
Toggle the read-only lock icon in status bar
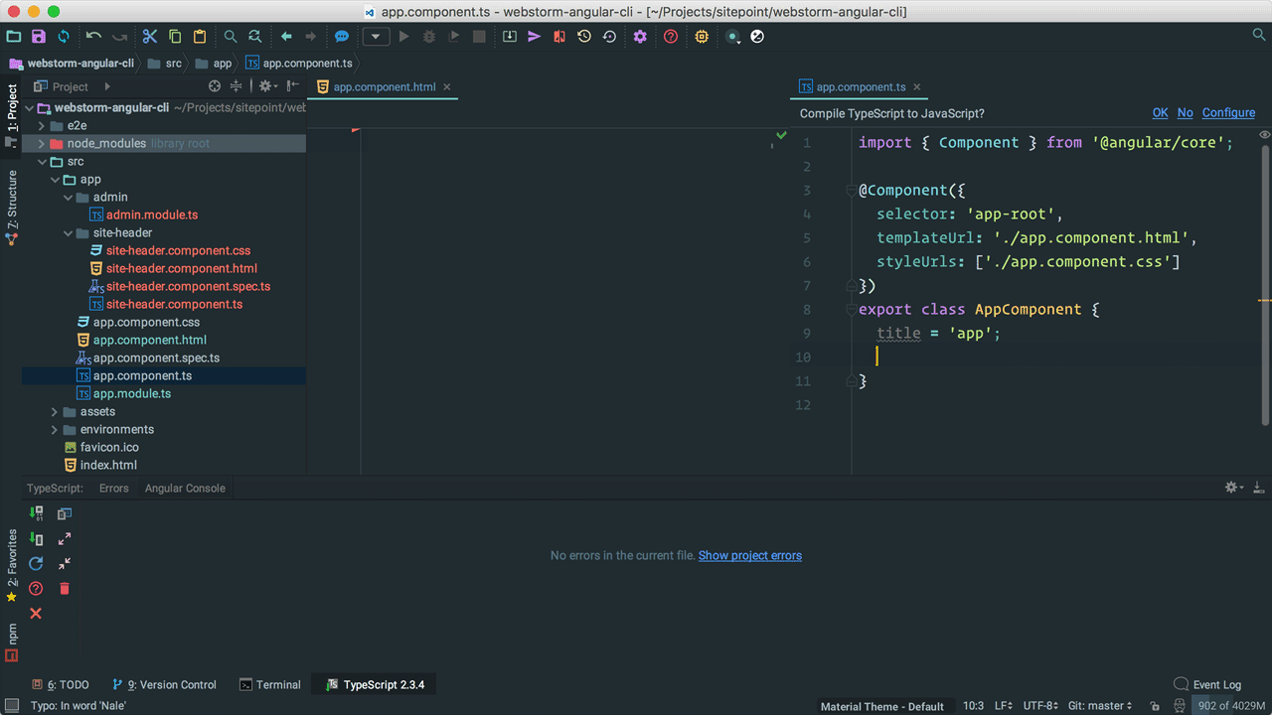coord(1154,706)
